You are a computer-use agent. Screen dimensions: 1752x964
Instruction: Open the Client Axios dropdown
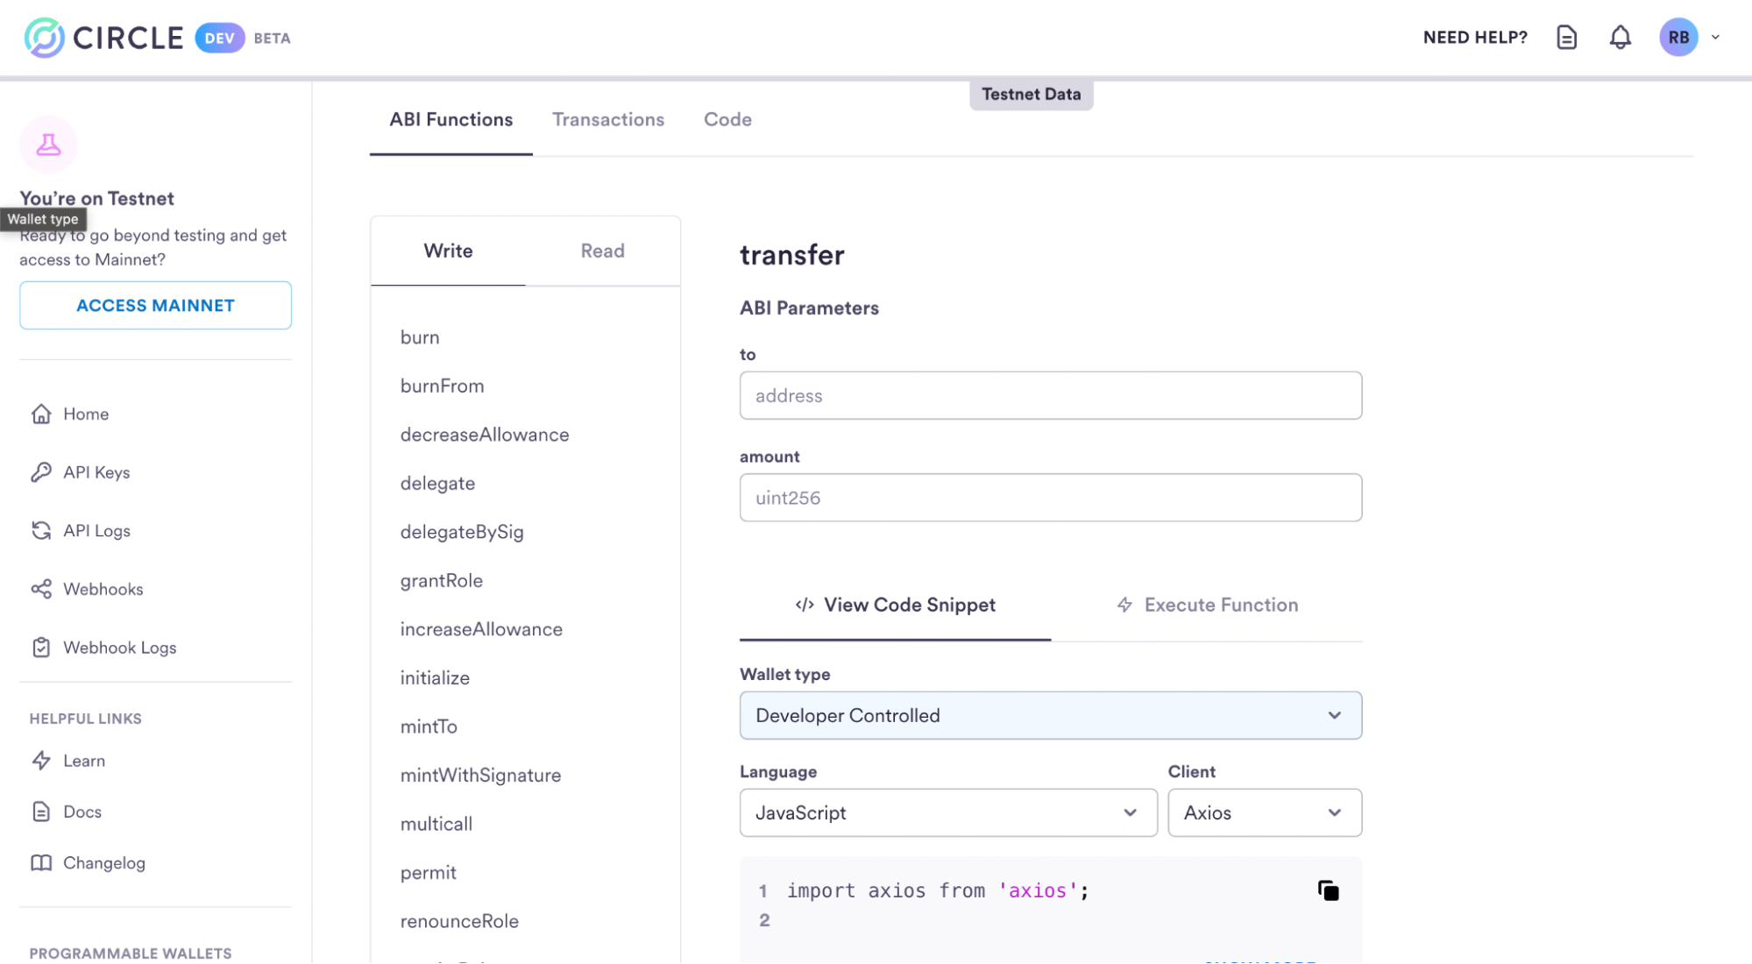(1264, 812)
